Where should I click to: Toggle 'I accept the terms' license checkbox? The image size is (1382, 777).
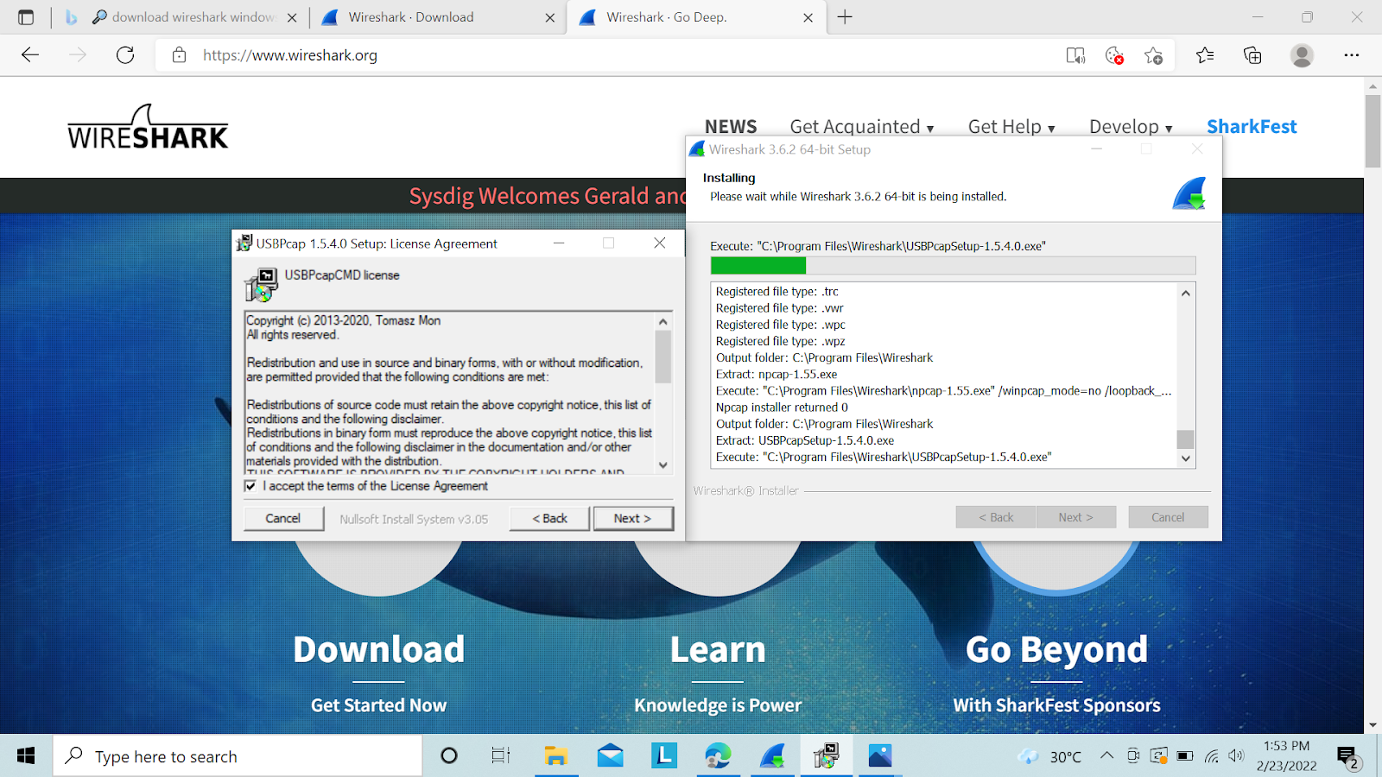[250, 486]
